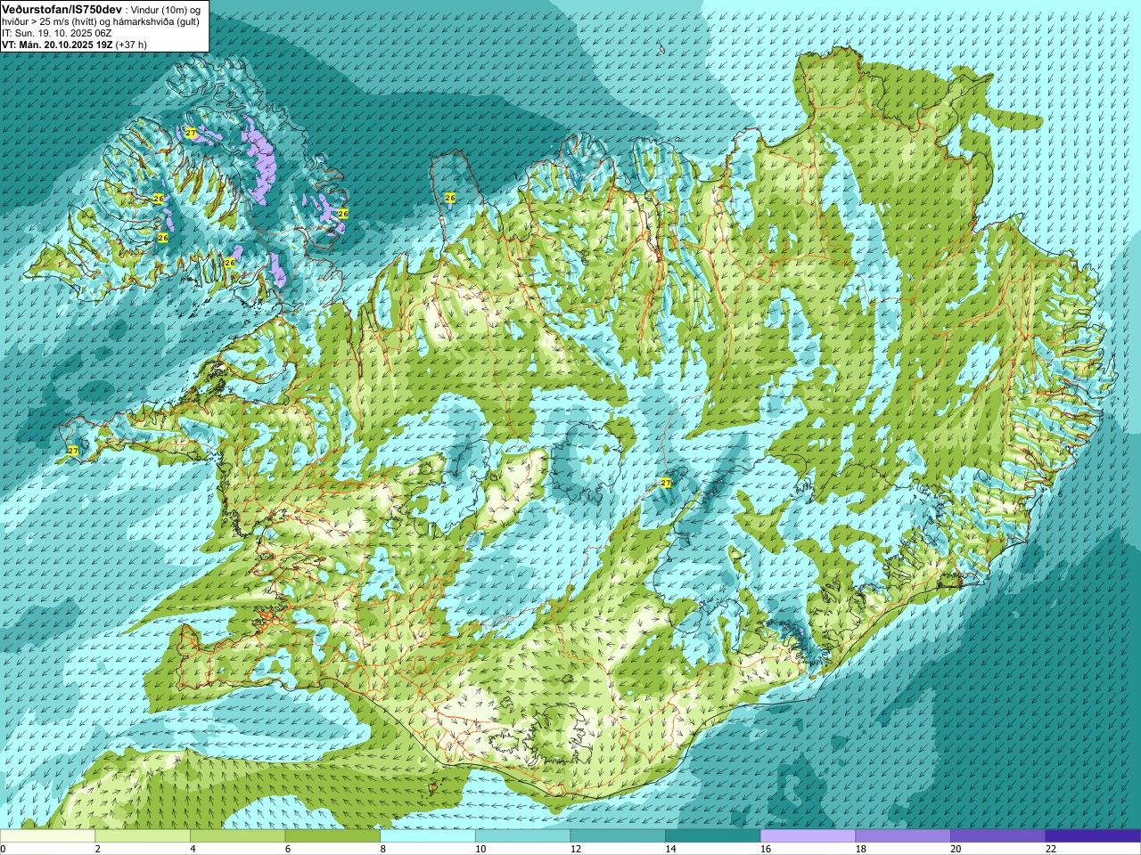Click the yellow 27 gust marker in northern Westfjords
1141x855 pixels.
pyautogui.click(x=191, y=133)
